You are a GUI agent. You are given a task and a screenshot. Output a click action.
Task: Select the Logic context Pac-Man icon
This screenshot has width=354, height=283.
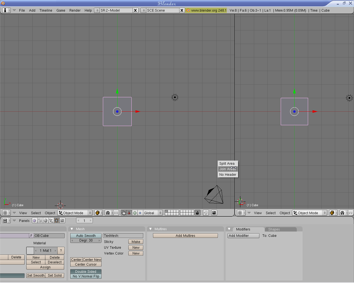[x=34, y=221]
